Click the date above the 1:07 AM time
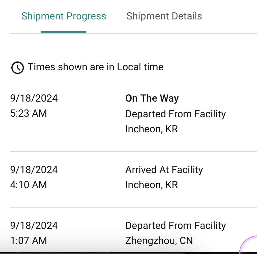 34,226
